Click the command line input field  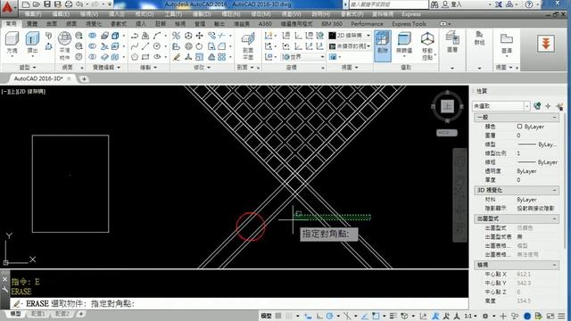click(x=239, y=303)
